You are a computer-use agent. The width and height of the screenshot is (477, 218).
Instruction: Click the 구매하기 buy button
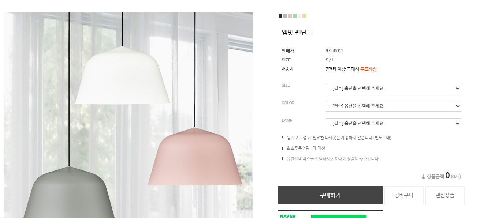[330, 195]
